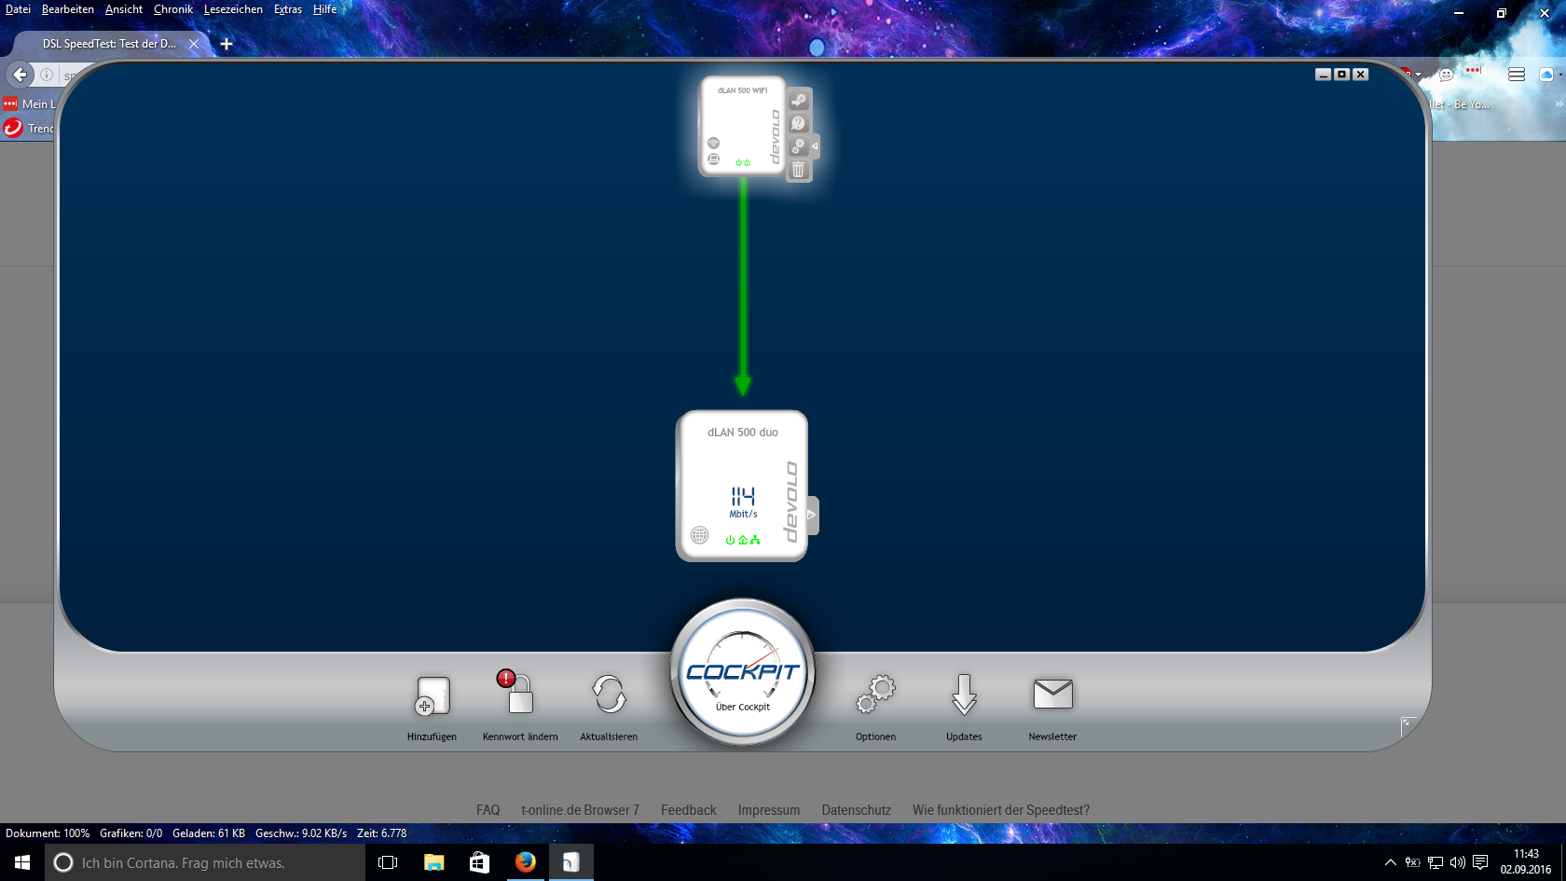Open the Windows Start menu
This screenshot has height=881, width=1566.
tap(22, 862)
